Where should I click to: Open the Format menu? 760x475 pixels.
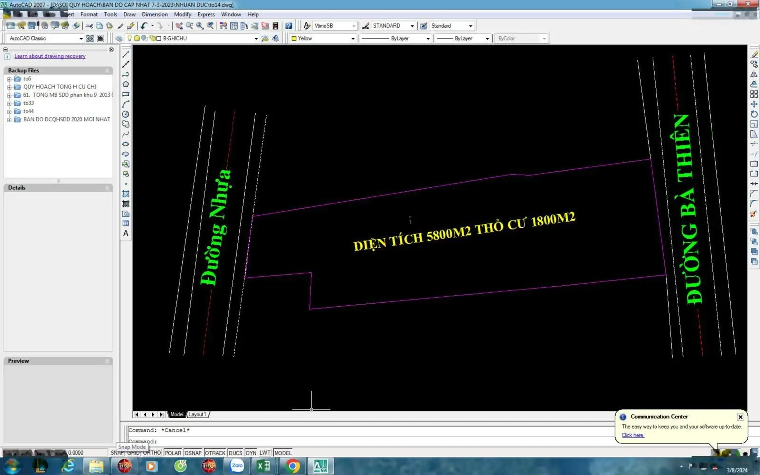pos(89,14)
